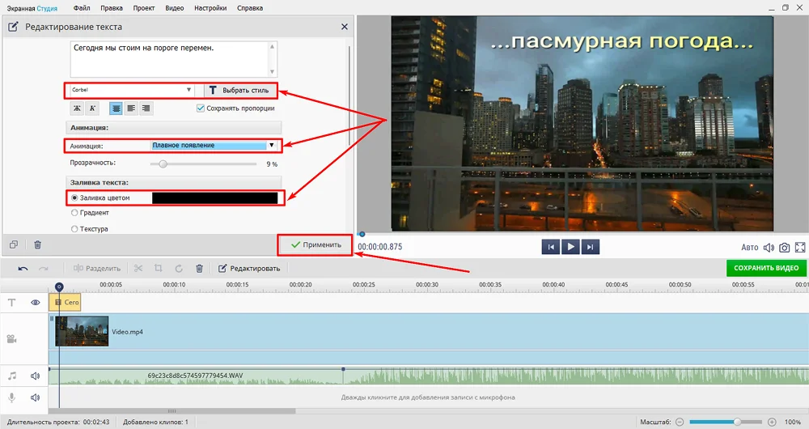Open the Видео menu
This screenshot has width=809, height=429.
coord(175,8)
